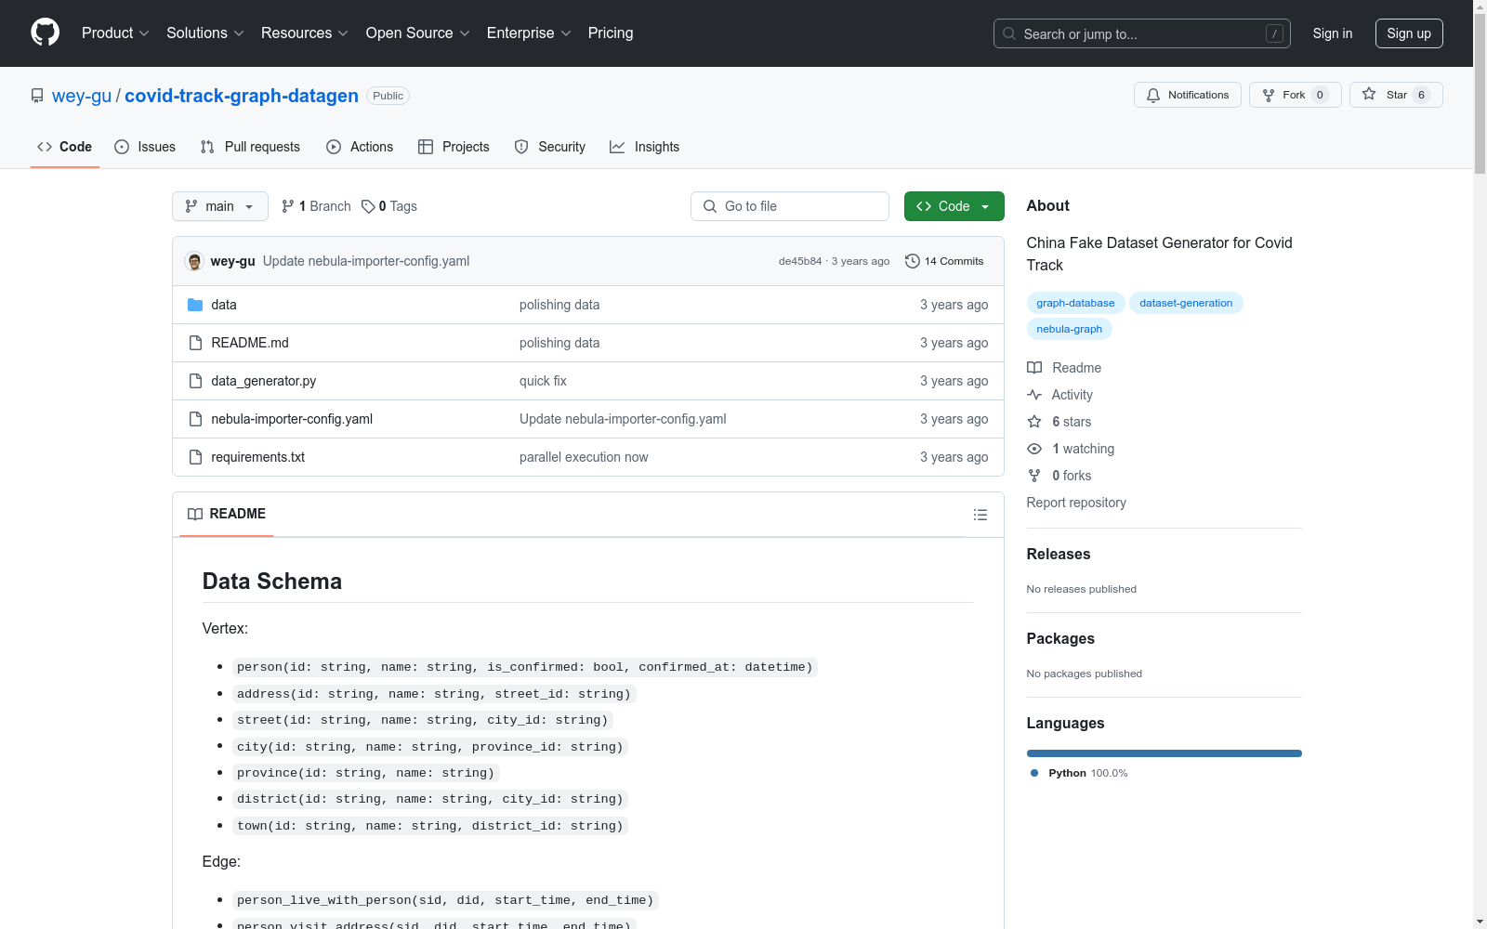
Task: Open the README outline list icon
Action: coord(980,515)
